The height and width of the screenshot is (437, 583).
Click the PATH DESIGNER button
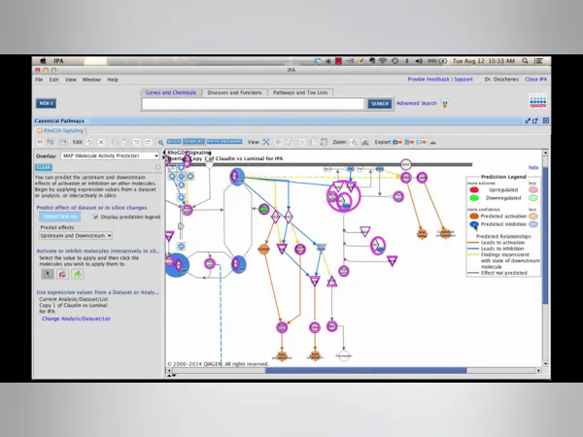[224, 142]
